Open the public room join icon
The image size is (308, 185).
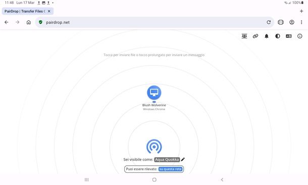[244, 36]
